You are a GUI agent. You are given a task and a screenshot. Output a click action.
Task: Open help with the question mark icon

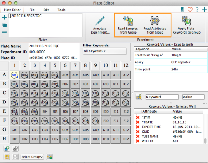[x=197, y=10]
